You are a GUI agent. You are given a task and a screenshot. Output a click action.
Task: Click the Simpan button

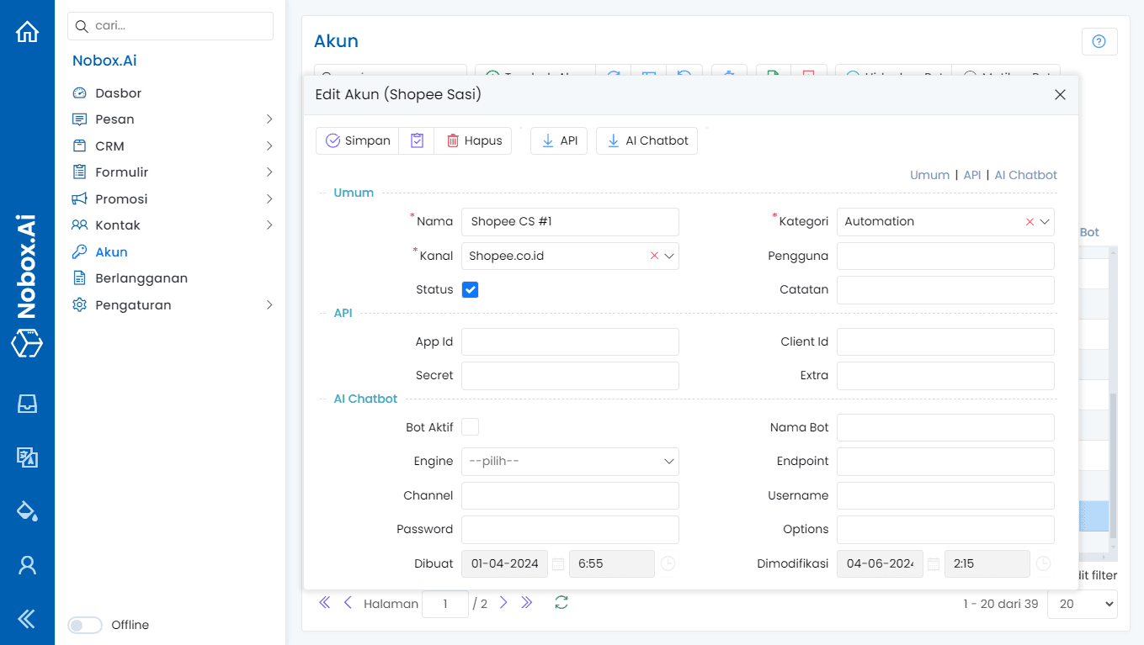pos(358,140)
